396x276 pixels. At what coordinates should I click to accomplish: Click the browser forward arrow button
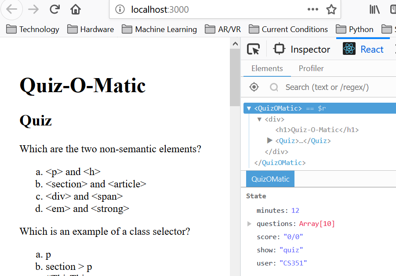(x=34, y=9)
